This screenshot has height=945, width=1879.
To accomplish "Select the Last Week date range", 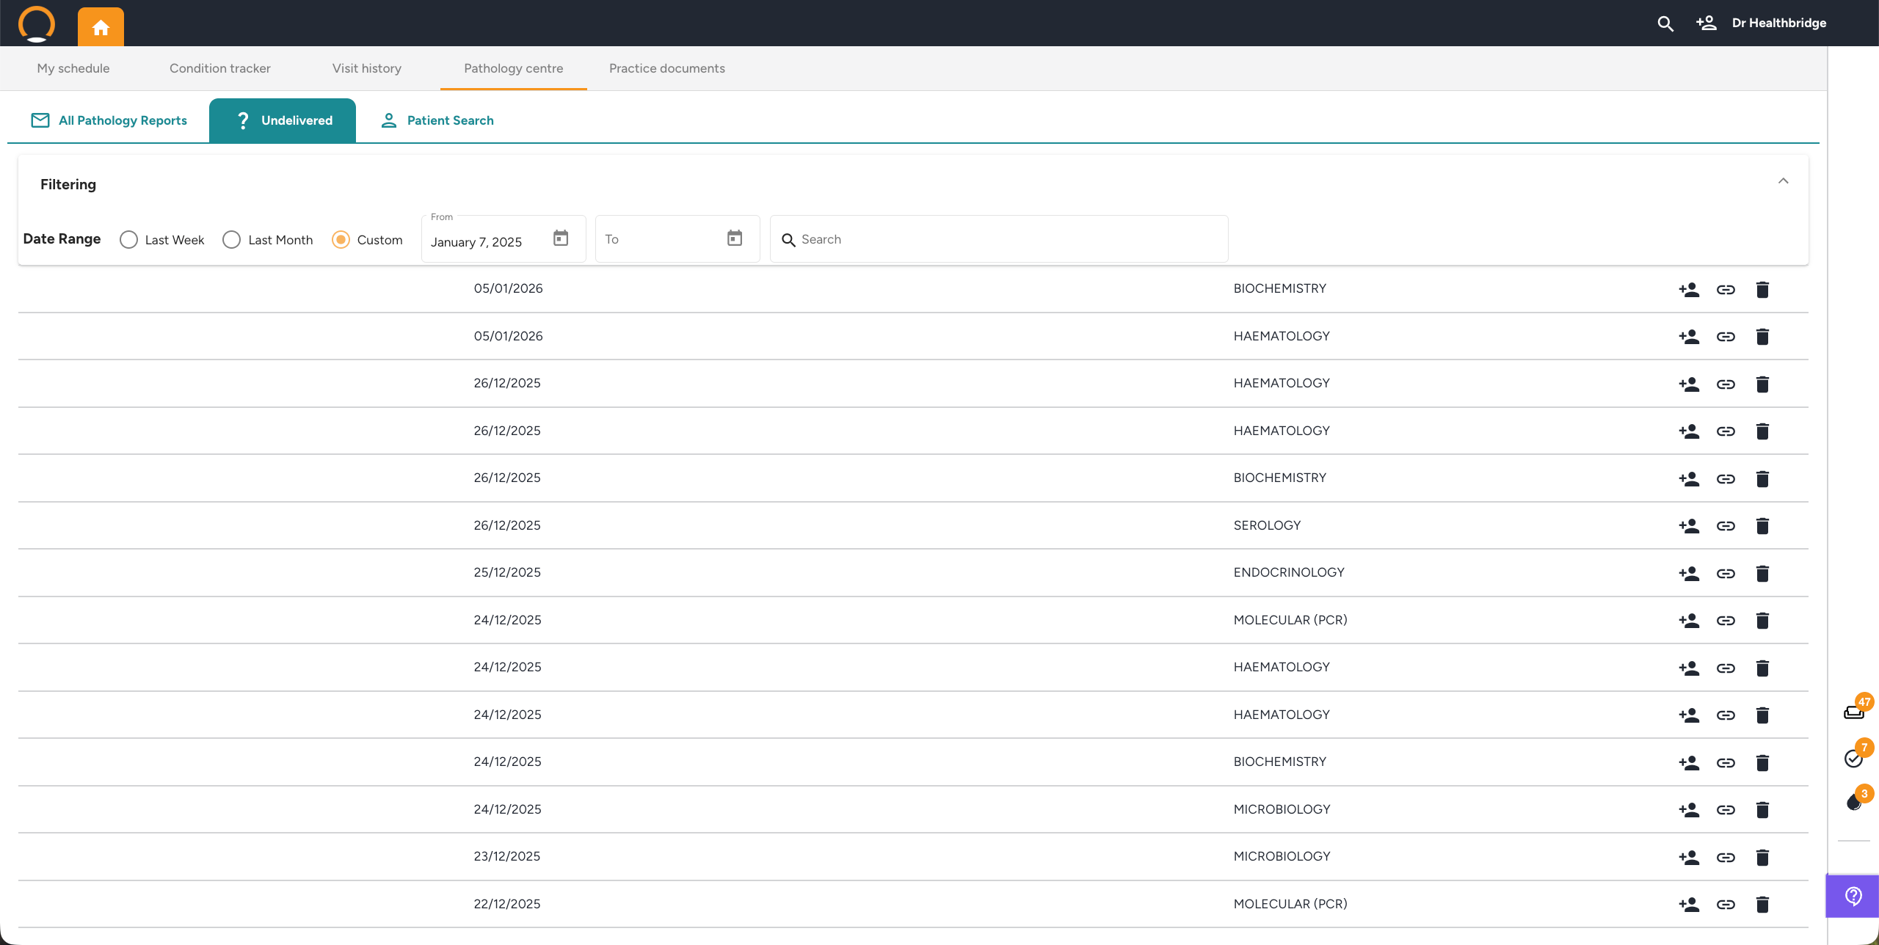I will [x=128, y=240].
